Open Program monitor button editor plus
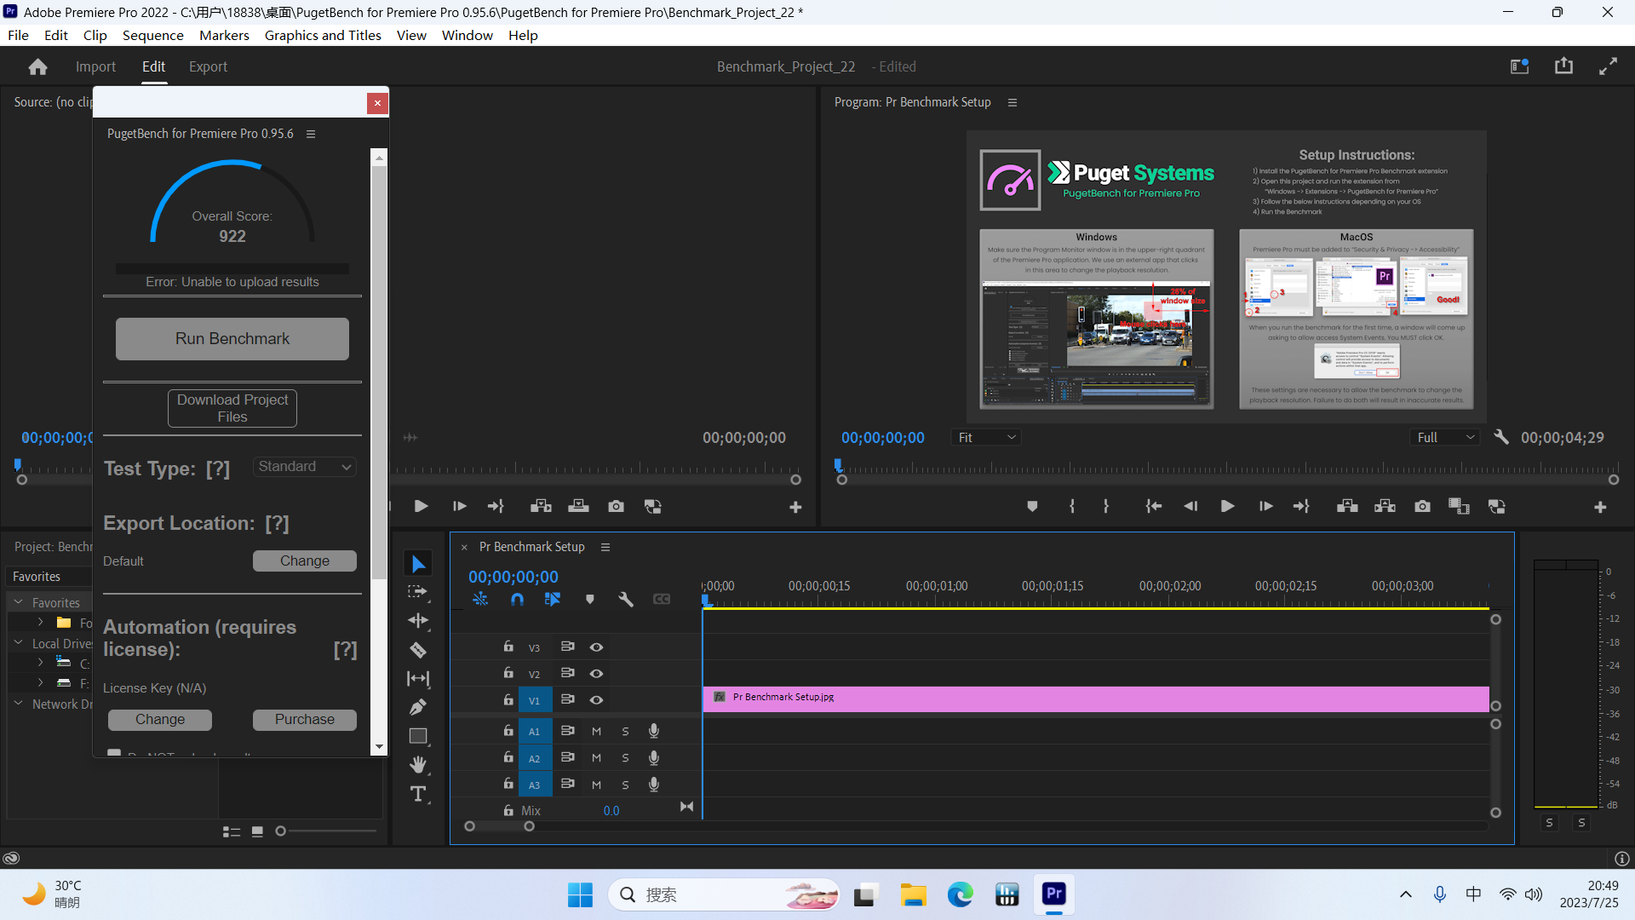Image resolution: width=1635 pixels, height=920 pixels. coord(1600,508)
